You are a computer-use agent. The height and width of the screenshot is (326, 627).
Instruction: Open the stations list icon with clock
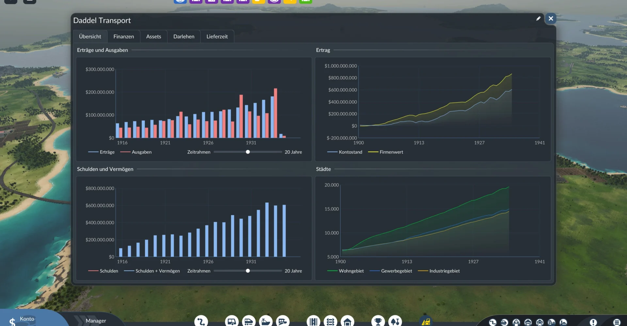pos(516,322)
